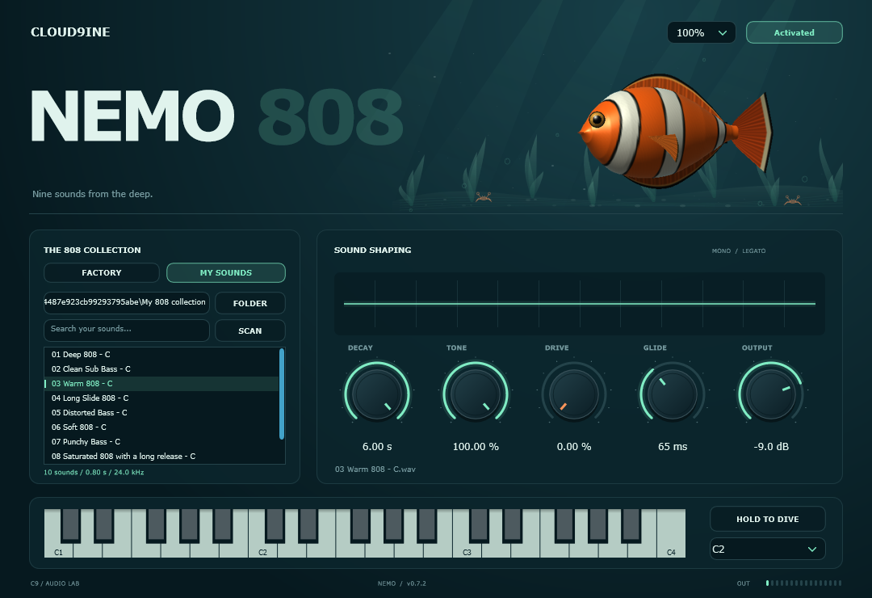
Task: Click the 0.00 % drive value
Action: pyautogui.click(x=574, y=447)
